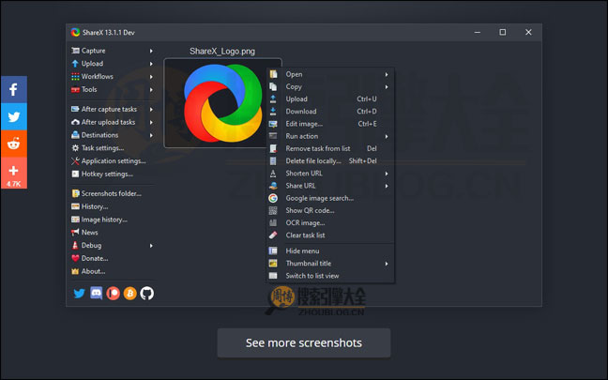Click the About crown icon
The image size is (608, 380).
(75, 271)
